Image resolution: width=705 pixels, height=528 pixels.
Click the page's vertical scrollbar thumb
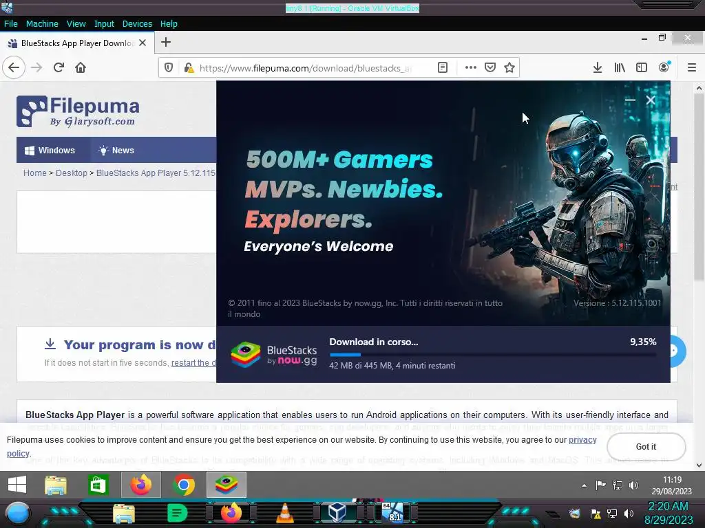pos(699,188)
